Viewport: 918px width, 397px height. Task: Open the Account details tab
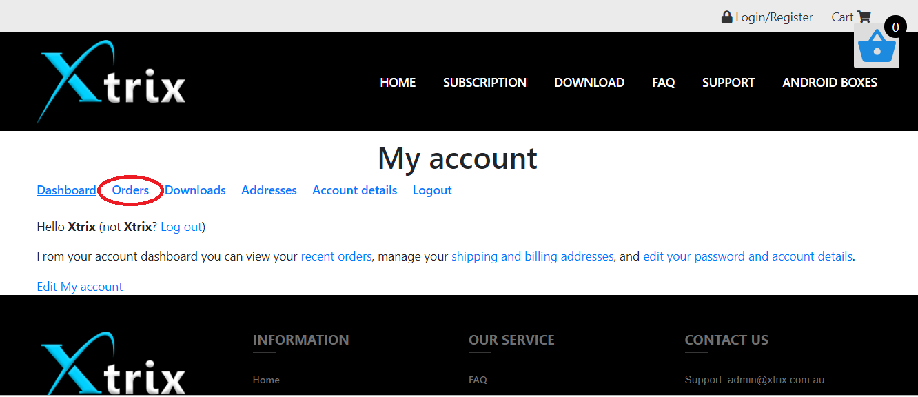[x=354, y=190]
